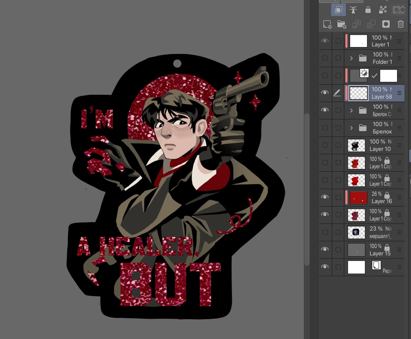Image resolution: width=411 pixels, height=339 pixels.
Task: Click the folder icon of Folder 1
Action: tap(363, 58)
